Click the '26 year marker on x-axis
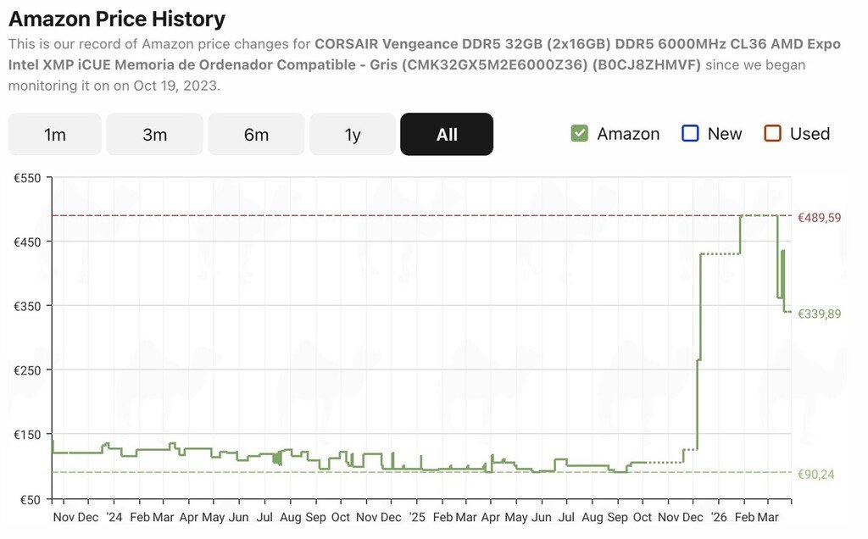The height and width of the screenshot is (539, 868). point(719,517)
